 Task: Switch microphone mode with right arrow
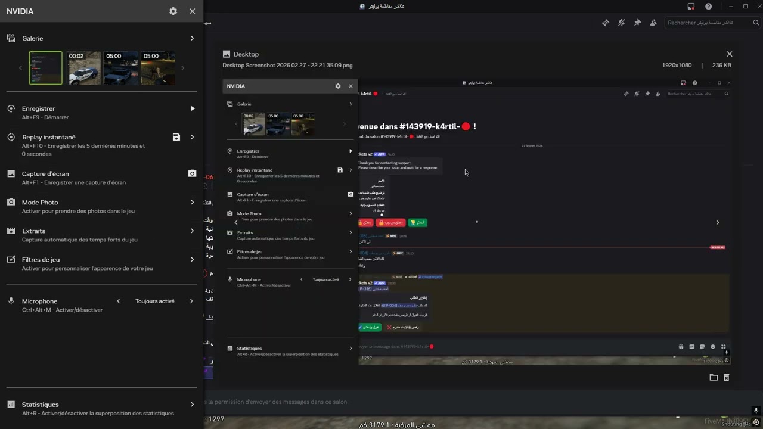click(191, 301)
